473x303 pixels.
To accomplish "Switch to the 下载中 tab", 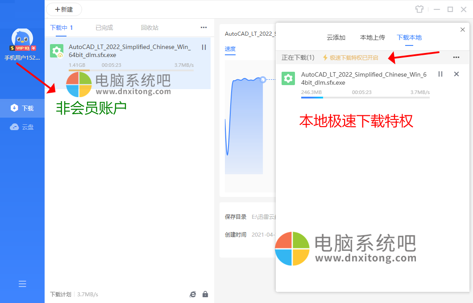I will click(61, 28).
